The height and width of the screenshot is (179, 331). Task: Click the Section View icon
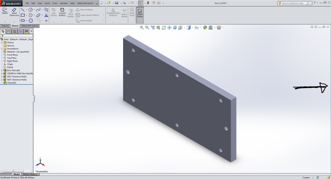click(x=158, y=28)
